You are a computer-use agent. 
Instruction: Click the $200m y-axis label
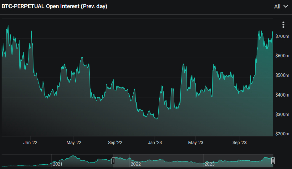(x=282, y=134)
